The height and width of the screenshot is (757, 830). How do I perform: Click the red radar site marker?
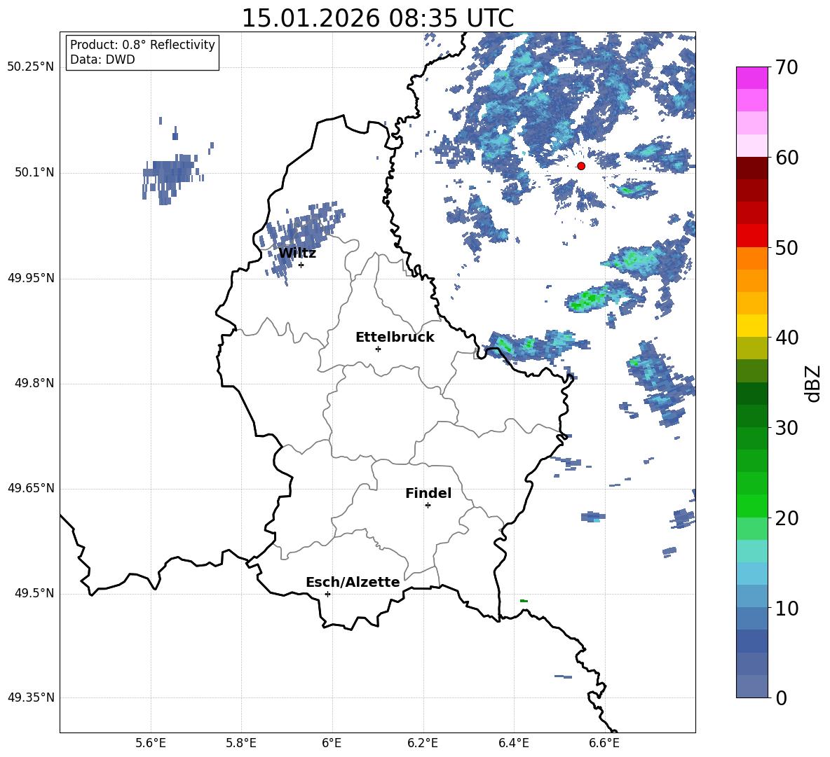tap(581, 166)
